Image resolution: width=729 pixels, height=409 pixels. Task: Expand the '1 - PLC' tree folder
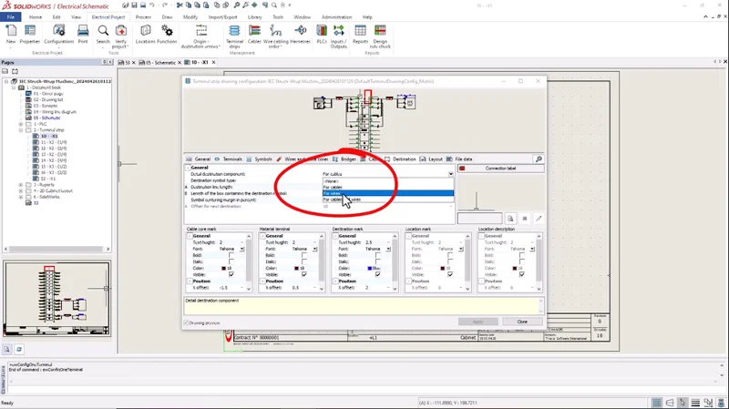click(21, 124)
